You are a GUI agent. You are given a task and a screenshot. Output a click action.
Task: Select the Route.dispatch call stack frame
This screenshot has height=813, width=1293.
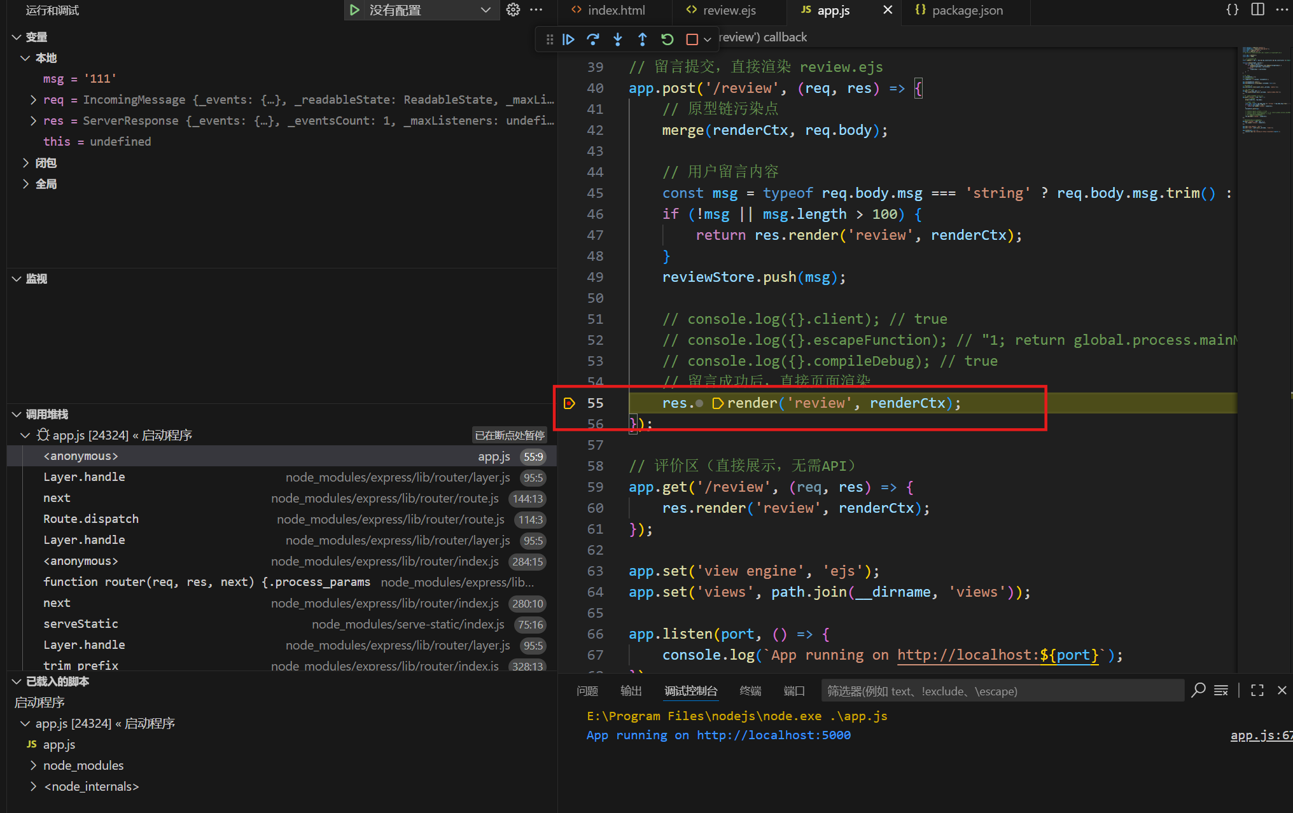pyautogui.click(x=90, y=518)
